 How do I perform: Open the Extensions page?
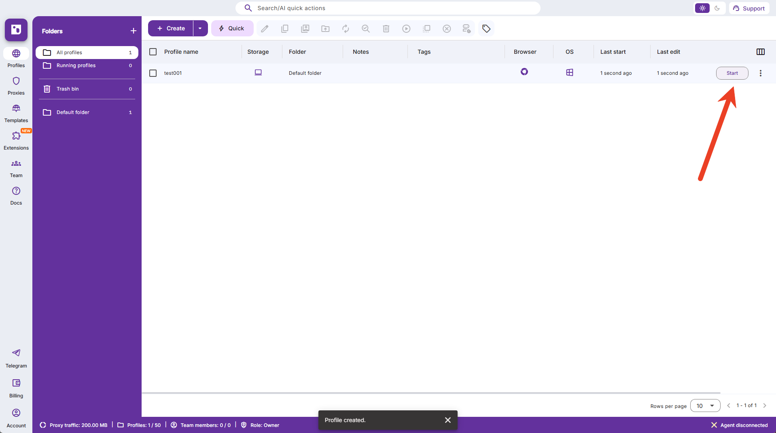tap(16, 141)
